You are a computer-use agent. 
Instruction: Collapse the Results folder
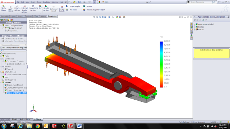click(x=1, y=82)
